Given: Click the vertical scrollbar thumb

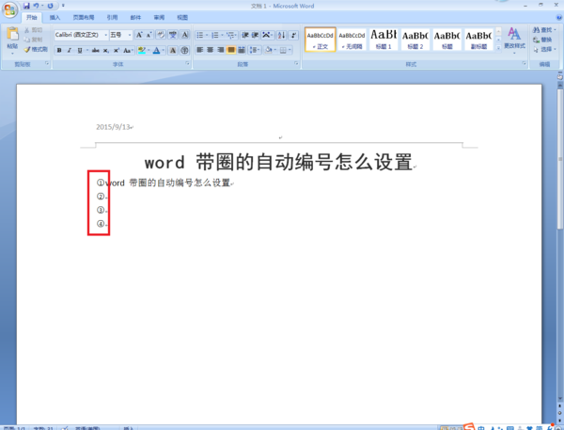Looking at the screenshot, I should tap(560, 158).
